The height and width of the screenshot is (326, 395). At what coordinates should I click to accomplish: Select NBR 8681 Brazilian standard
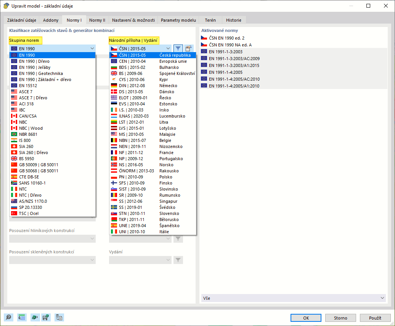pos(52,134)
